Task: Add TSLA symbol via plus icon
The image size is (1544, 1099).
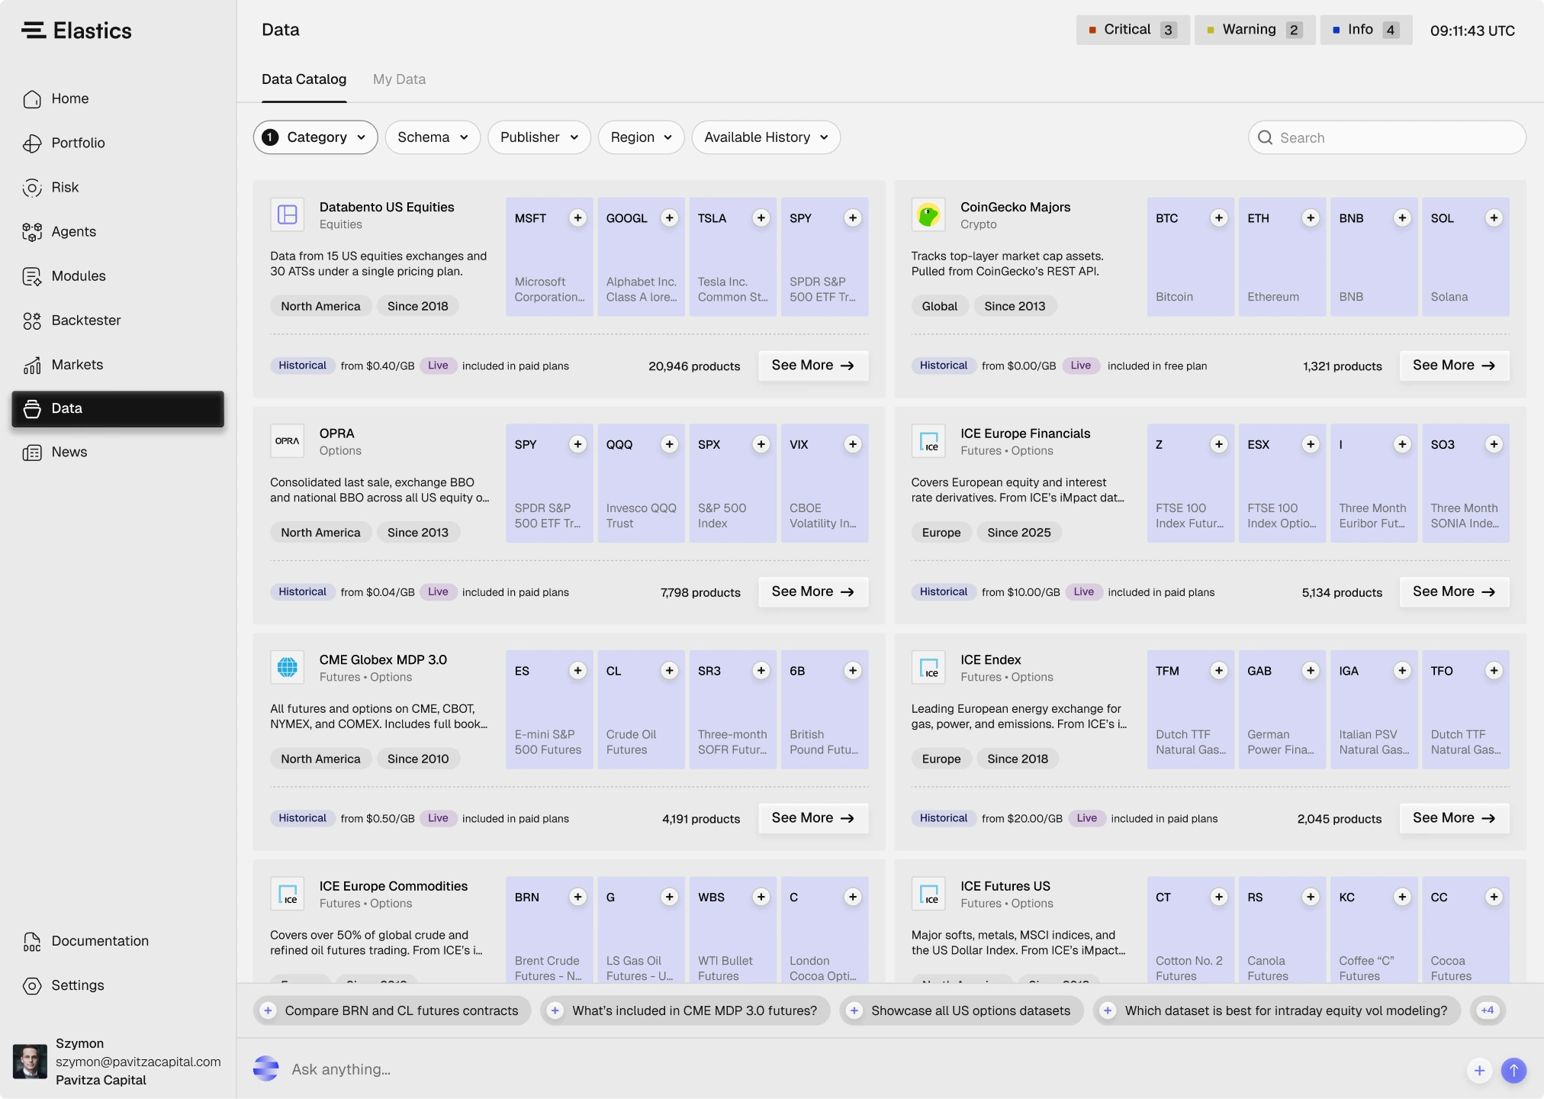Action: pyautogui.click(x=761, y=218)
